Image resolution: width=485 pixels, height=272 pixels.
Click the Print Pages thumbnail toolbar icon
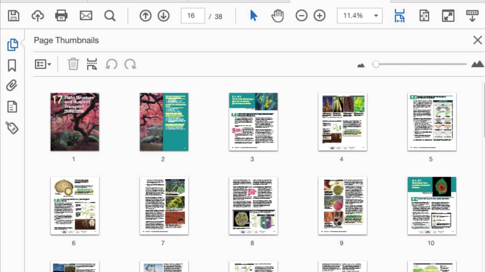[x=92, y=64]
